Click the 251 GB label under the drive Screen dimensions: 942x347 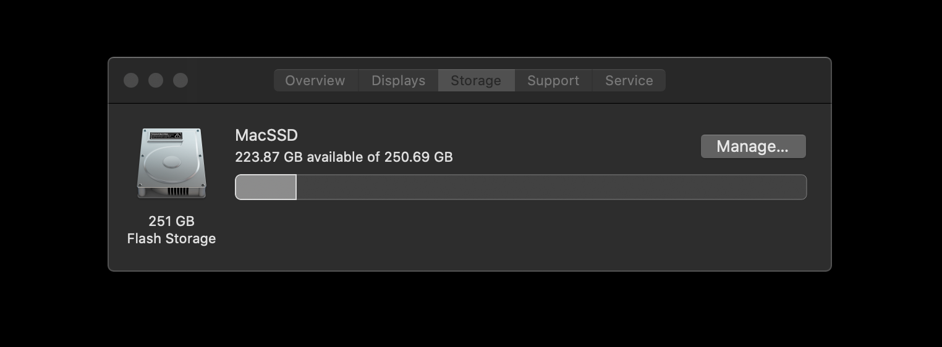(x=171, y=221)
